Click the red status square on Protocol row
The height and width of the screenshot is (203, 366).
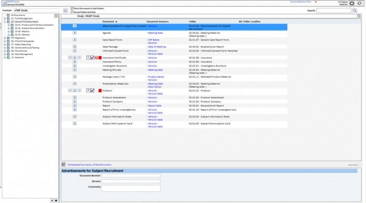click(100, 90)
